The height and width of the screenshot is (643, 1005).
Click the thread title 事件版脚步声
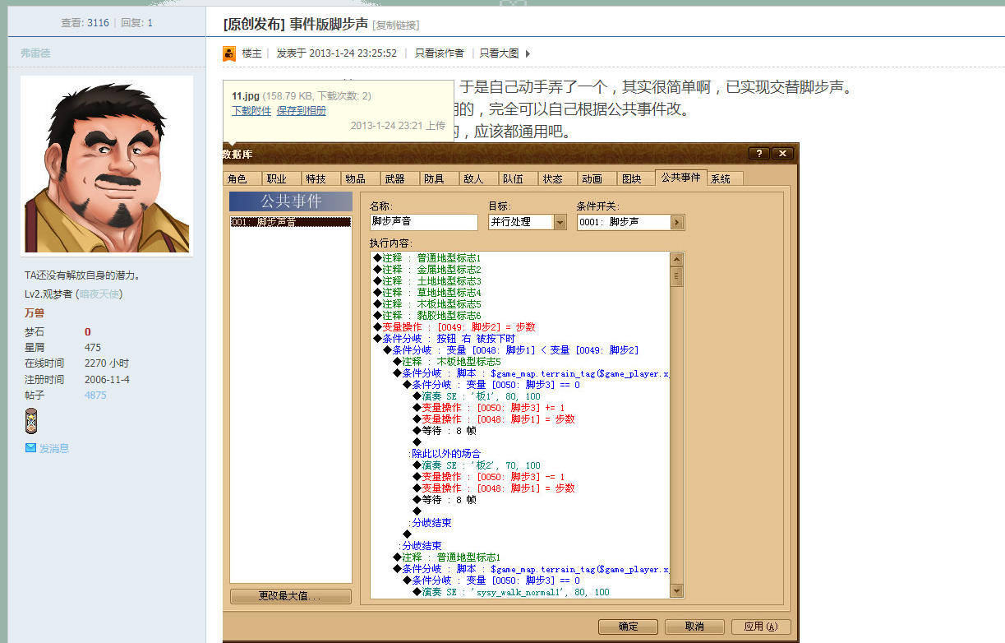(329, 25)
